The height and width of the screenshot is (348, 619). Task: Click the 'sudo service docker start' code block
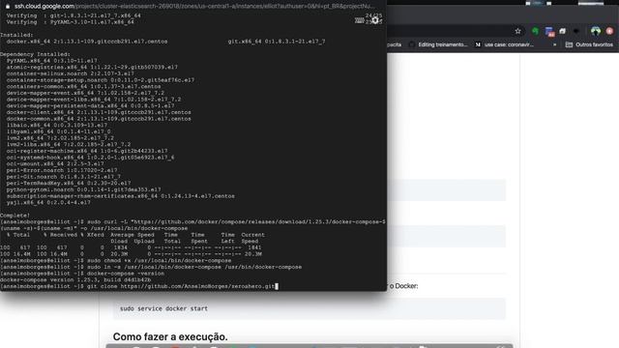(309, 308)
